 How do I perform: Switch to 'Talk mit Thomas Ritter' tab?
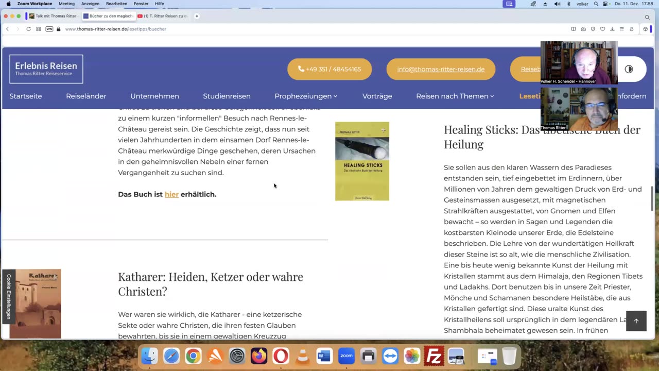pos(53,16)
